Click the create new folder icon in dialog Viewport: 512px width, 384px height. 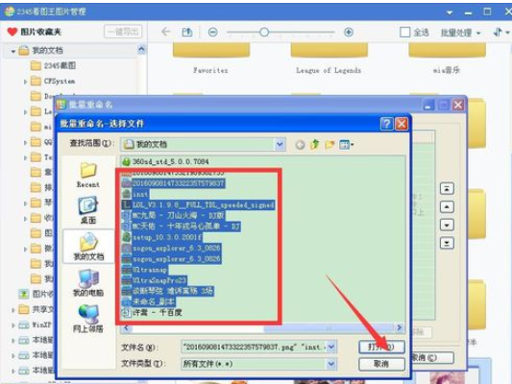tap(329, 144)
